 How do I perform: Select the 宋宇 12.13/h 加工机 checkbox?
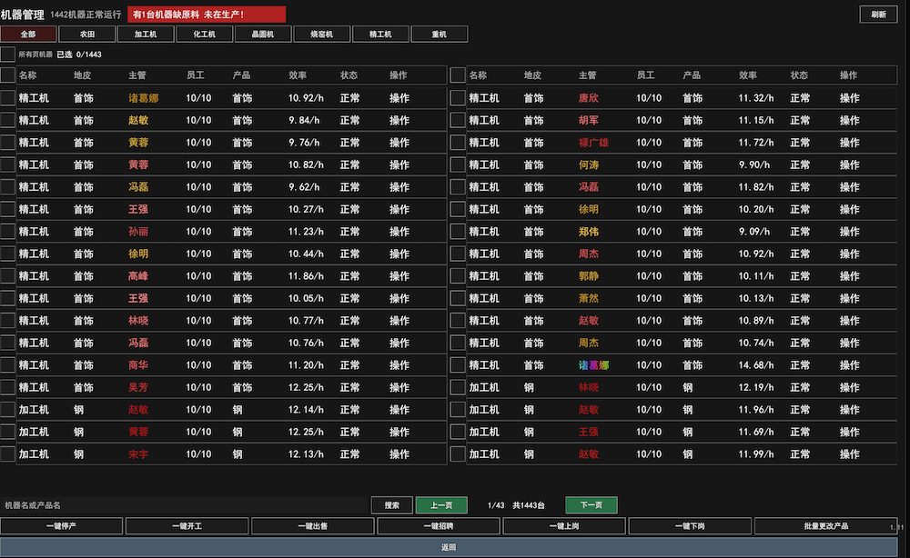7,453
